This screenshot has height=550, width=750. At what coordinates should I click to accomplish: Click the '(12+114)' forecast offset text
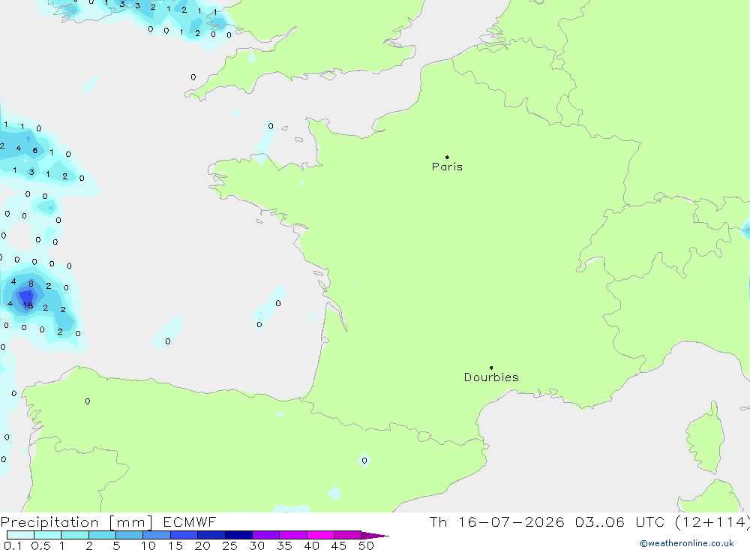(x=712, y=521)
